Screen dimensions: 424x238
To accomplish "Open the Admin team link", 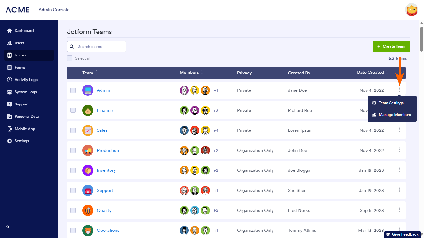I will [x=103, y=90].
